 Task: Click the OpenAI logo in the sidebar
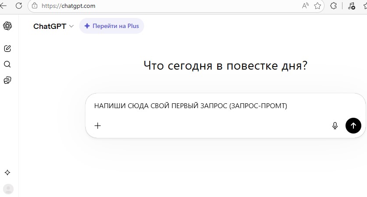point(7,26)
